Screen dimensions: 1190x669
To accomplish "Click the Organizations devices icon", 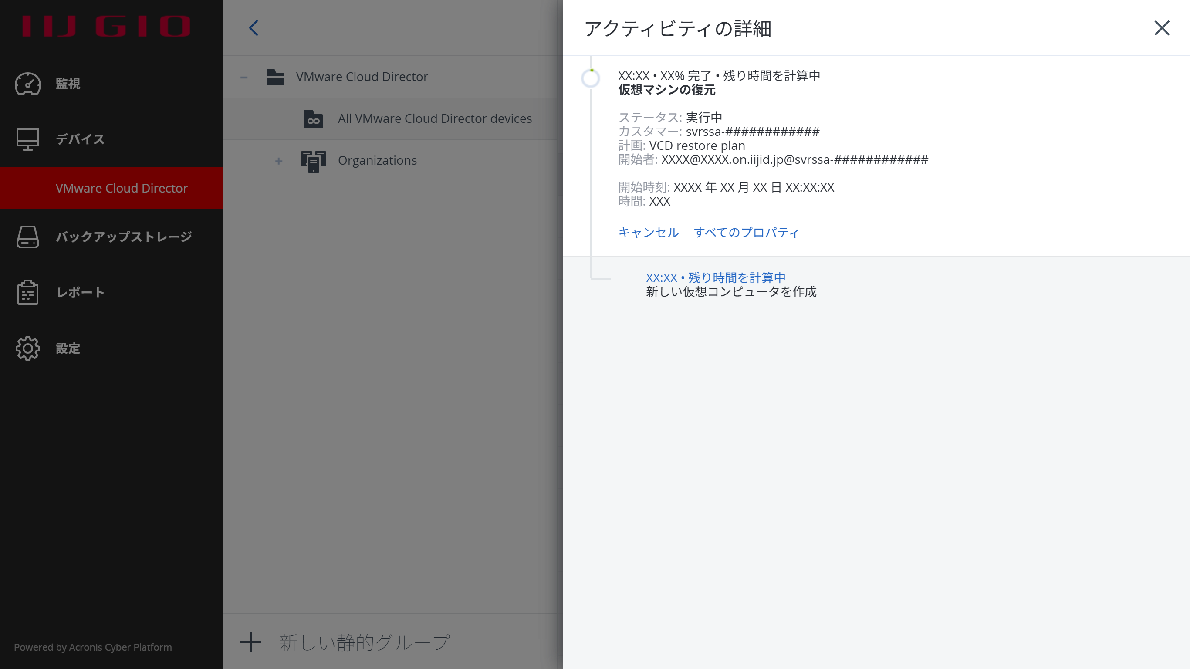I will coord(313,161).
